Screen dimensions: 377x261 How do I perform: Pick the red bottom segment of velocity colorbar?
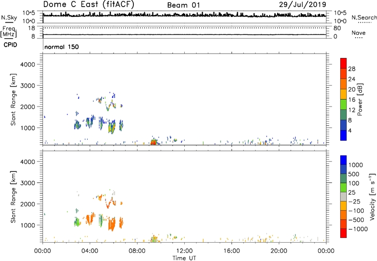[344, 233]
